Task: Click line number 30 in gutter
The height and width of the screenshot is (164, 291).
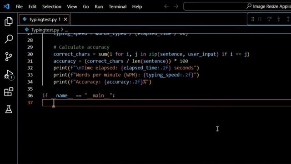Action: (30, 54)
